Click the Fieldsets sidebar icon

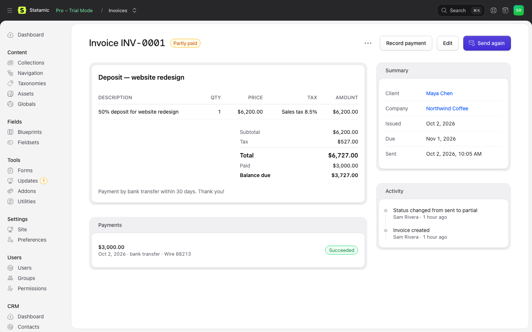(10, 142)
